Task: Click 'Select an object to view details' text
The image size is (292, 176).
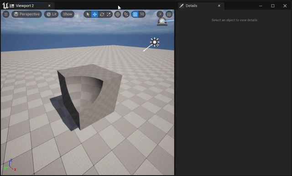Action: [x=235, y=20]
